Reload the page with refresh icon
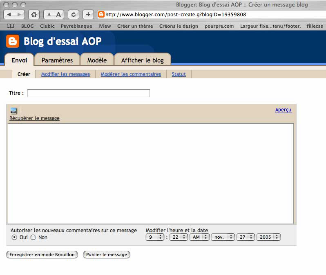 click(x=74, y=15)
